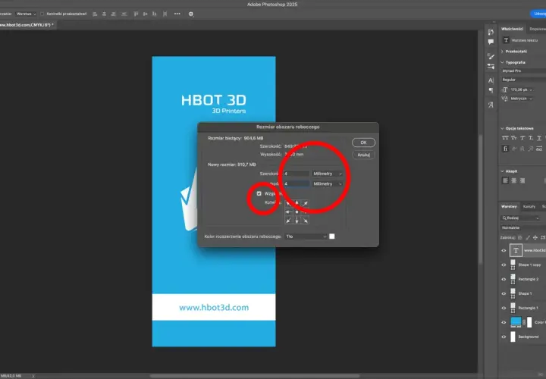Select right paragraph alignment under Akapit
This screenshot has width=546, height=379.
522,180
